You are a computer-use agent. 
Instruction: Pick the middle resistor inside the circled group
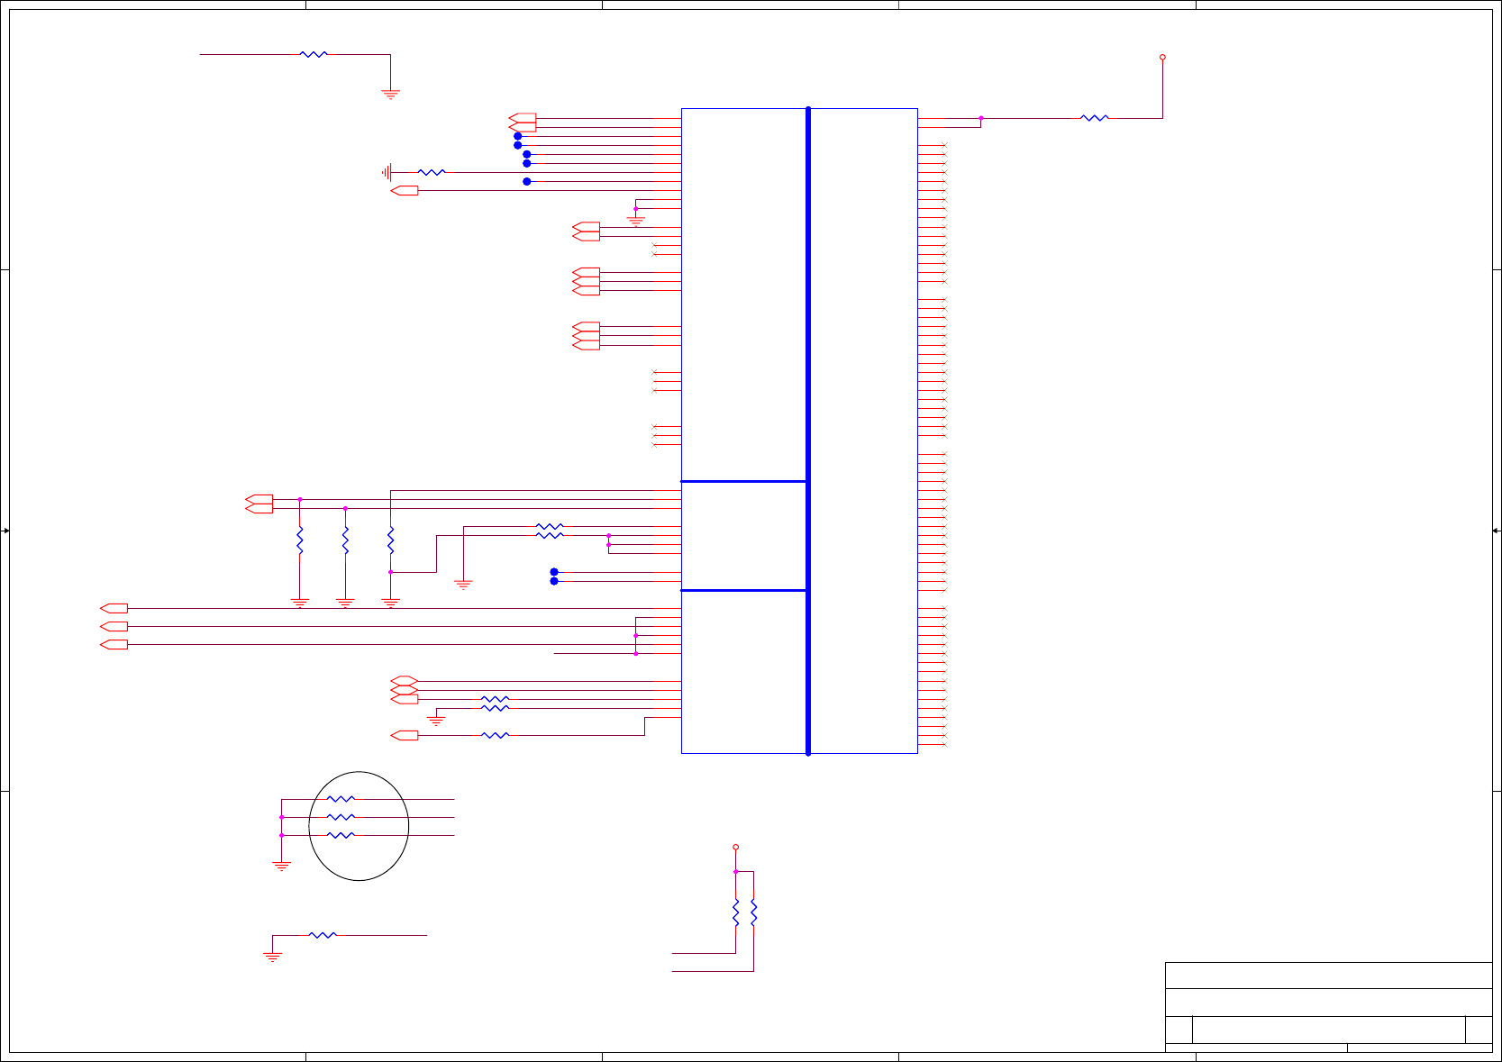click(x=341, y=817)
